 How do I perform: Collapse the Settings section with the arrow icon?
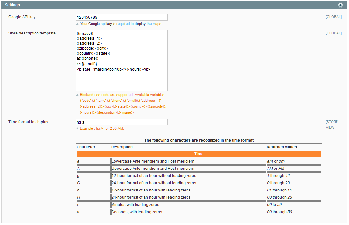tap(340, 5)
